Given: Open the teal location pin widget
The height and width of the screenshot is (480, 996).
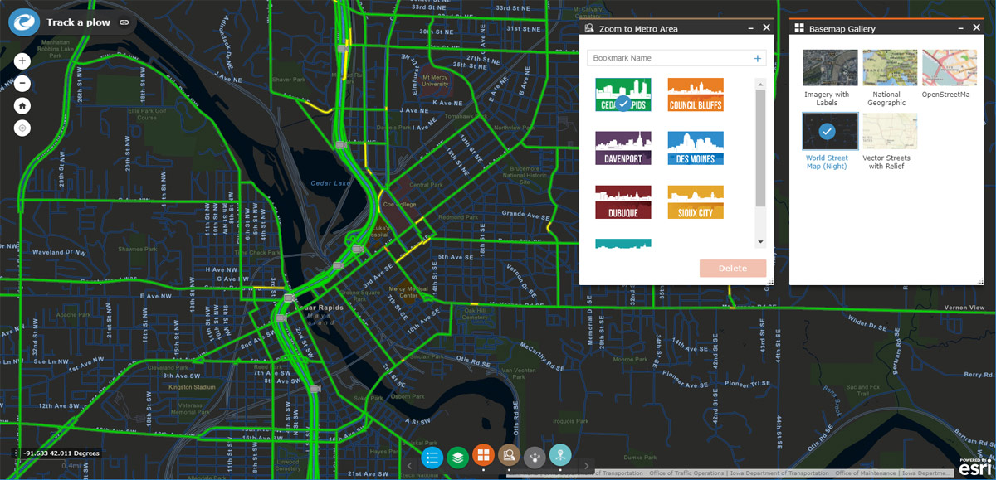Looking at the screenshot, I should (x=560, y=454).
